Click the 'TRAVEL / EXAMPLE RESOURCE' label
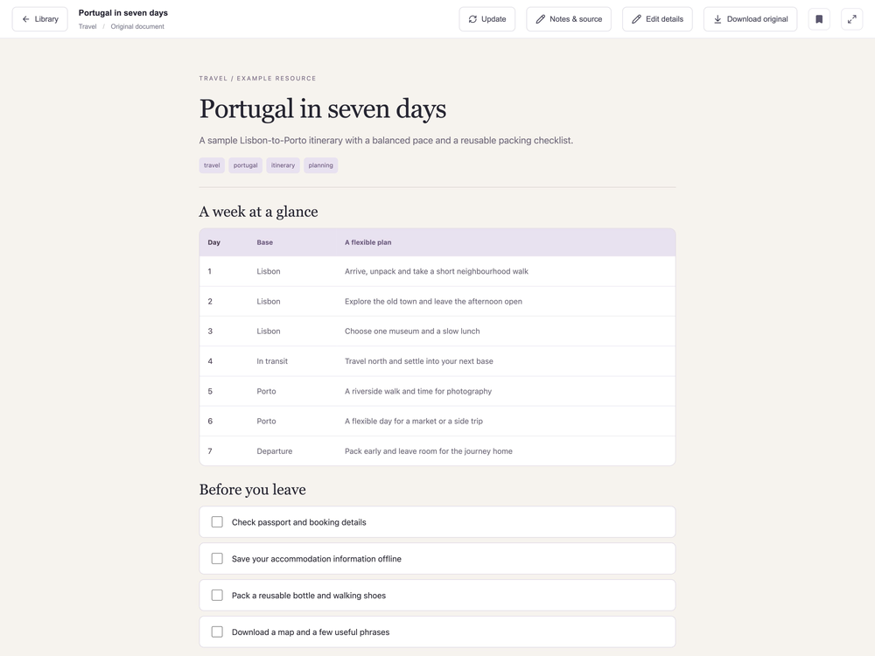Viewport: 875px width, 656px height. click(x=257, y=78)
